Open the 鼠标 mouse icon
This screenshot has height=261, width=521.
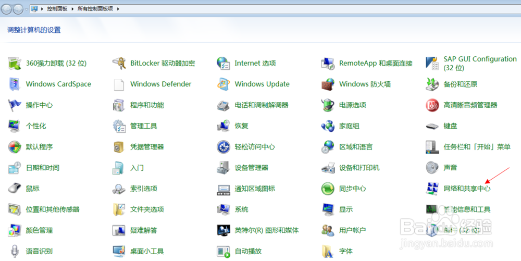pos(14,189)
